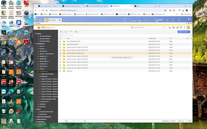Click the Search in TV Shows field

click(148, 28)
